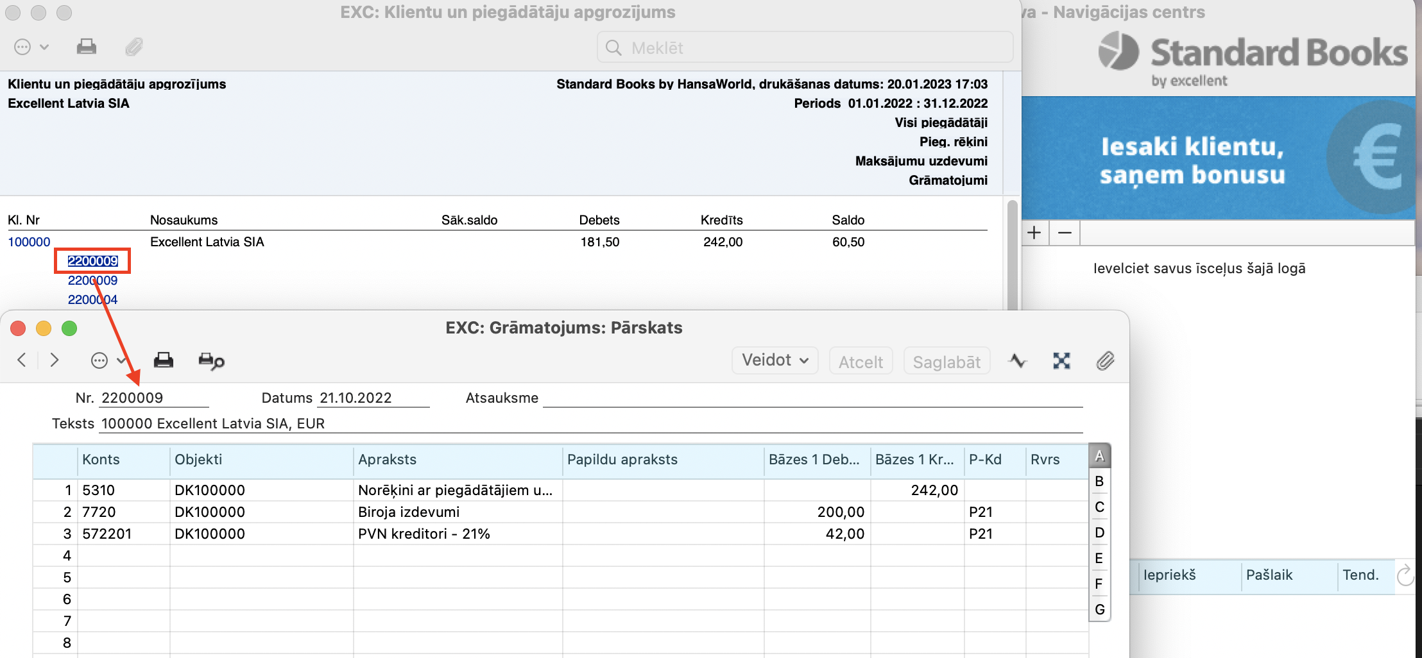This screenshot has width=1422, height=658.
Task: Switch to tab B in the row panel
Action: click(1099, 482)
